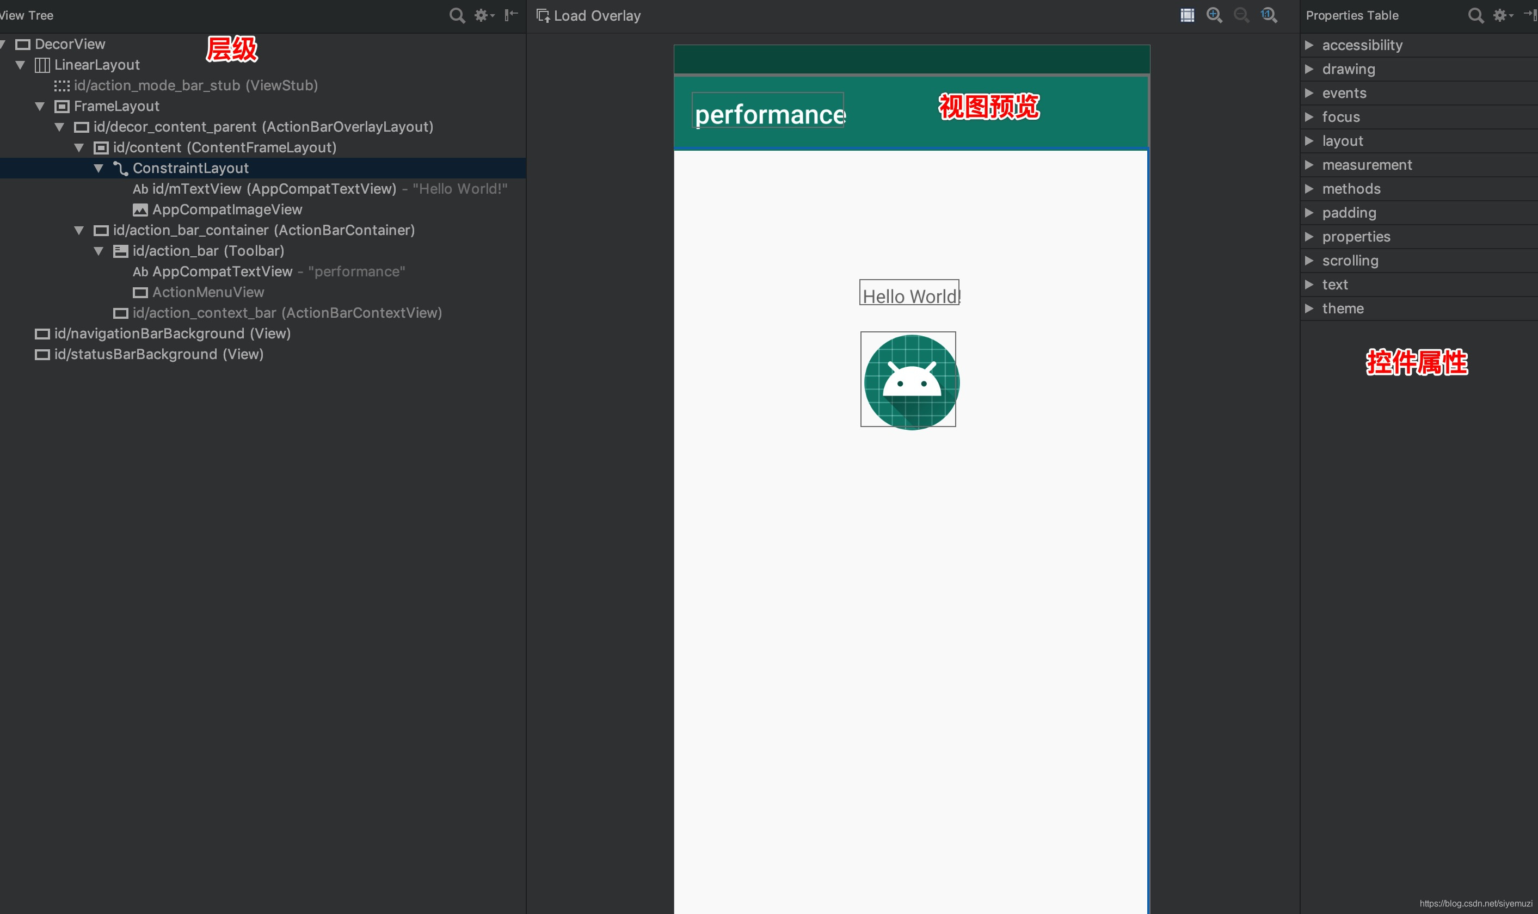The width and height of the screenshot is (1538, 914).
Task: Expand the accessibility properties group
Action: coord(1309,45)
